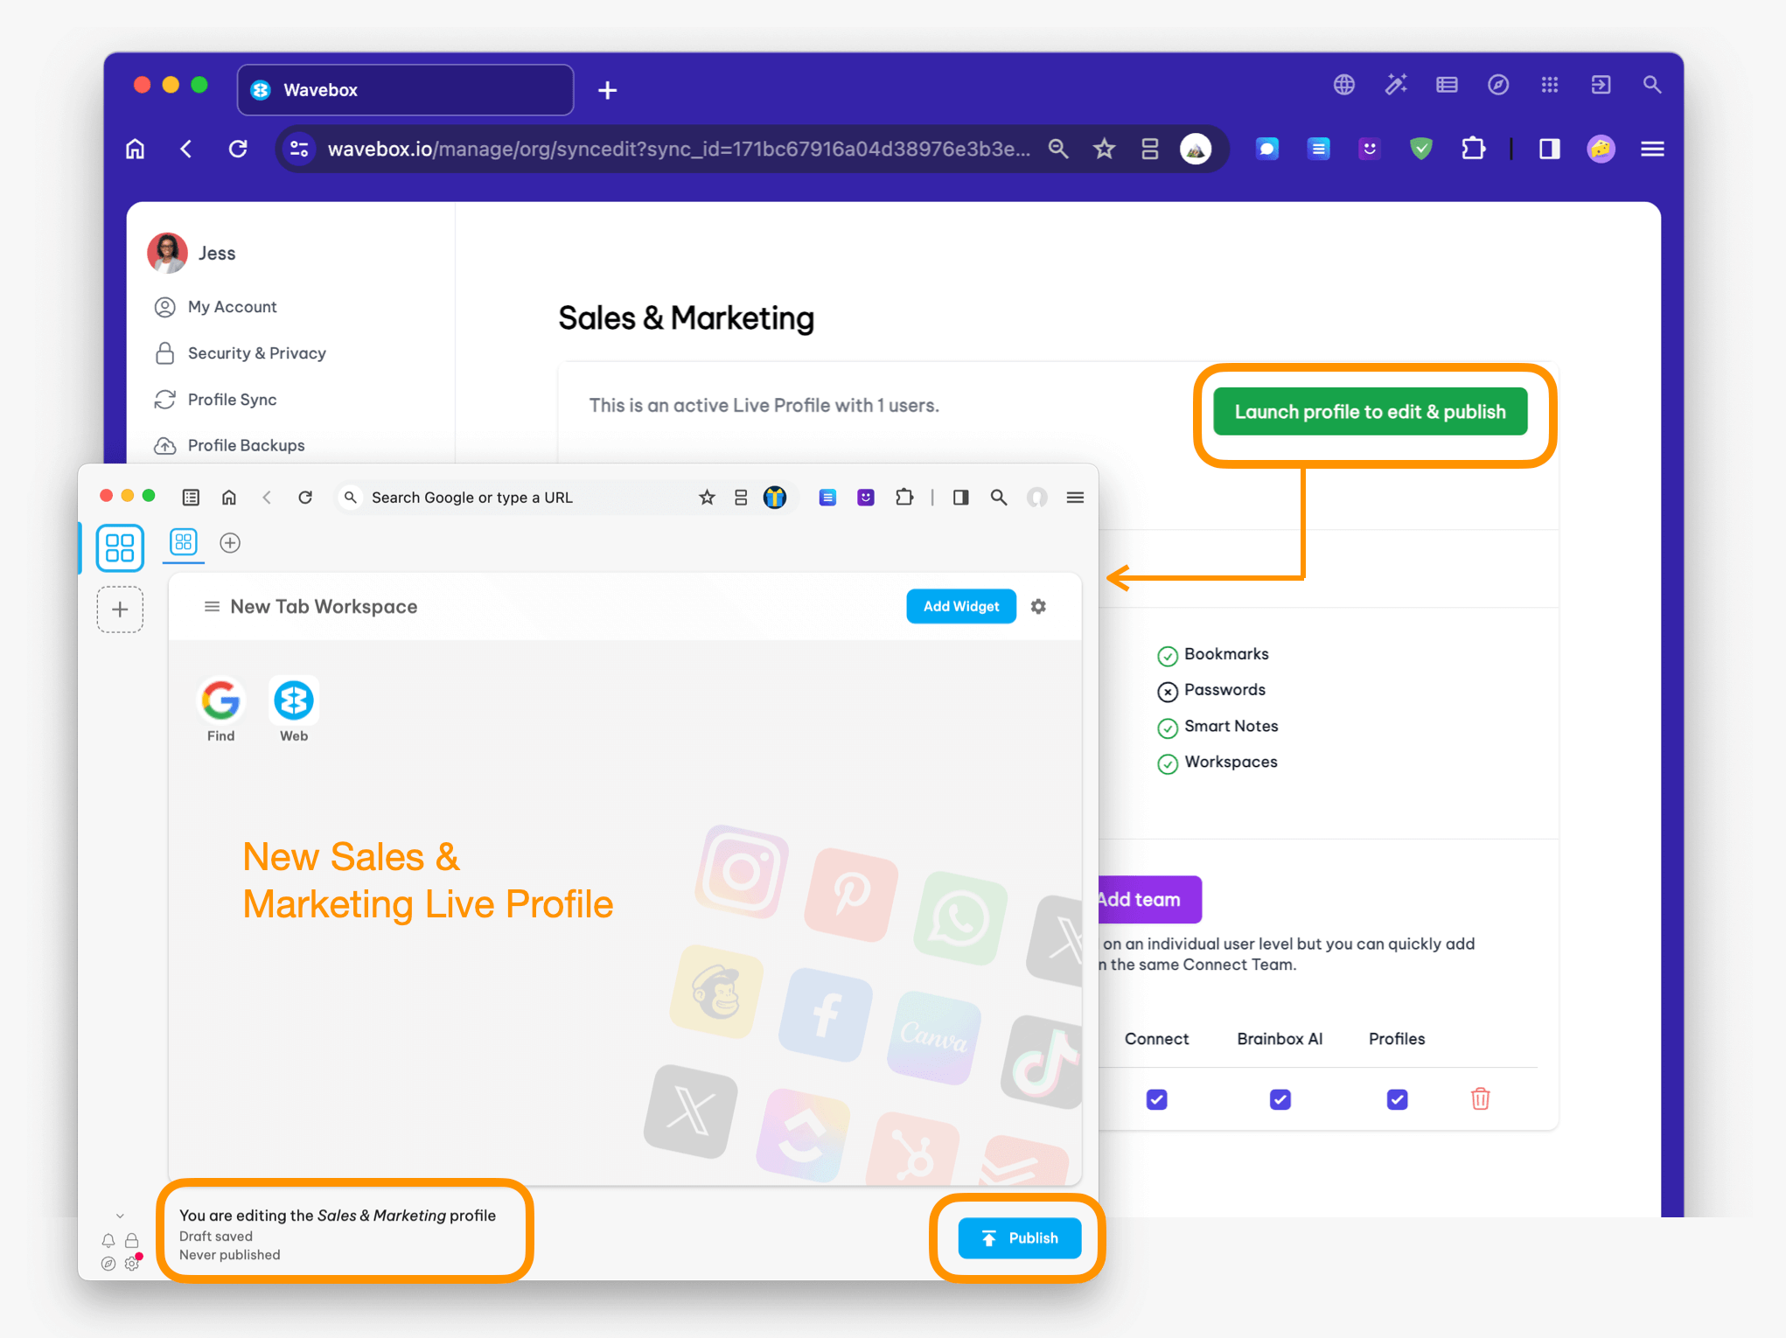Open New Tab Workspace settings gear

tap(1038, 606)
